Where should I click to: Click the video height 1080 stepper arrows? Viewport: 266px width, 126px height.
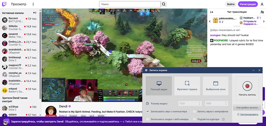[226, 103]
